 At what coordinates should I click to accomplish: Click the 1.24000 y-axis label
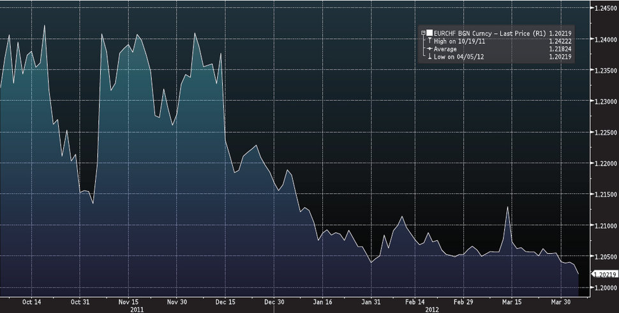click(606, 39)
